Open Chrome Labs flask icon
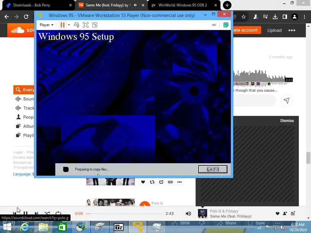The height and width of the screenshot is (233, 311). point(255,17)
